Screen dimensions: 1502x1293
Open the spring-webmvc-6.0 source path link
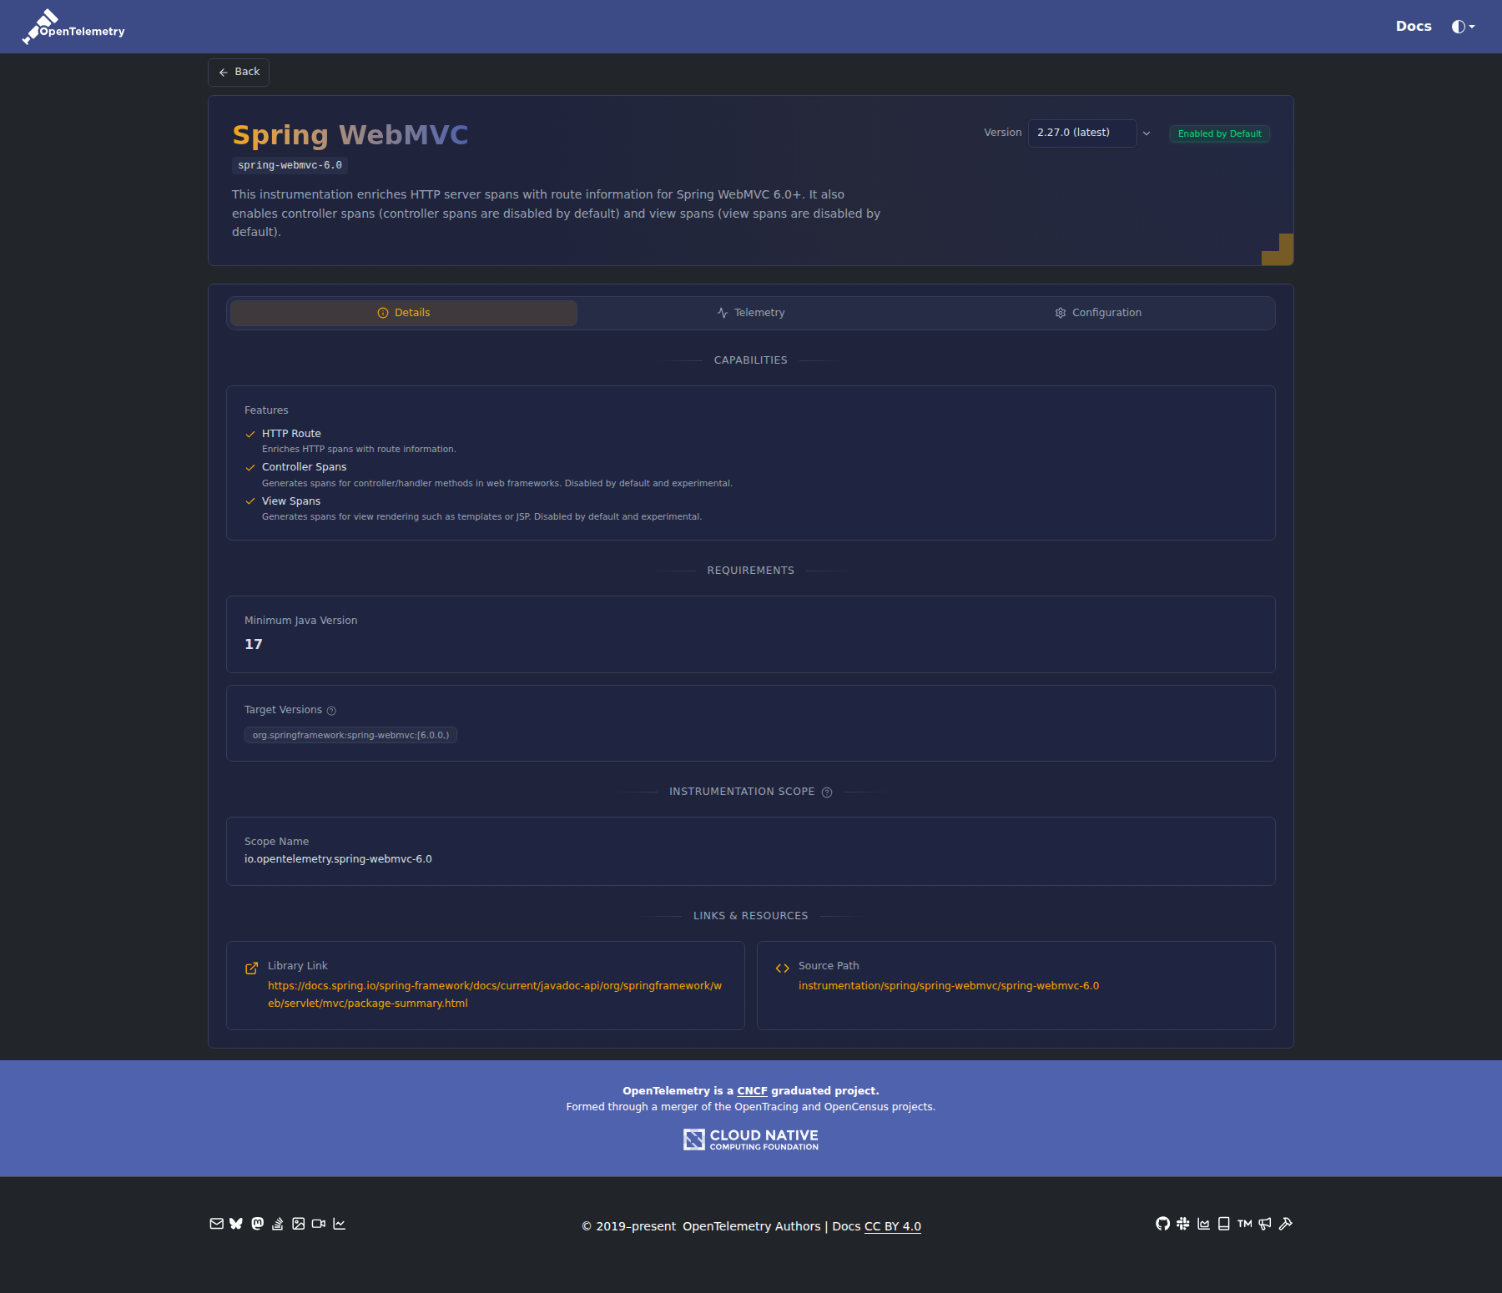coord(949,986)
